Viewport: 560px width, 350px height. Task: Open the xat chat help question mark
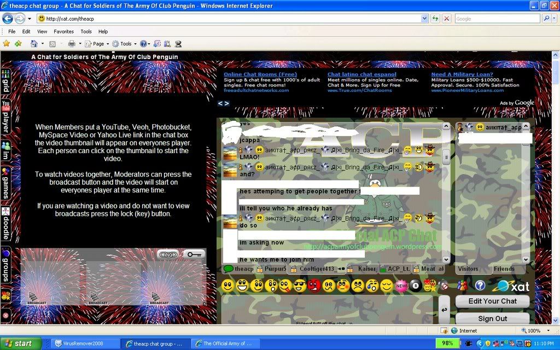pos(480,285)
